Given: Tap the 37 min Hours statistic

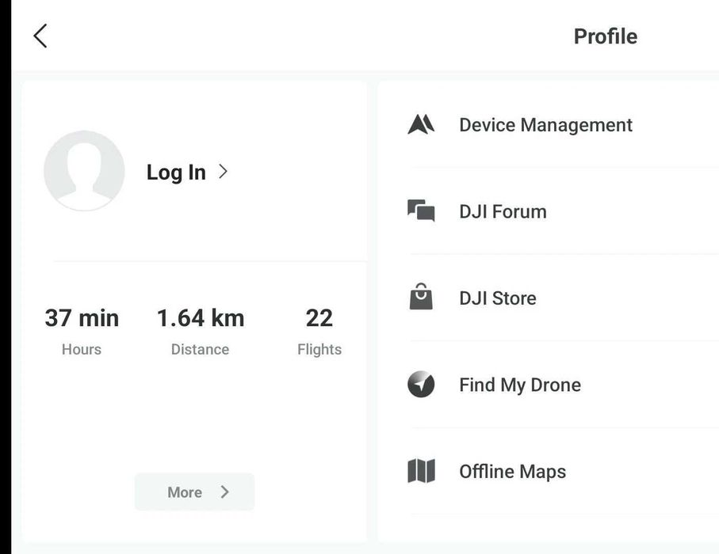Looking at the screenshot, I should pos(82,331).
